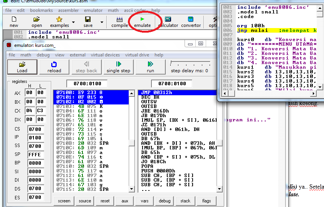
Task: Click the debug button at bottom
Action: point(165,201)
